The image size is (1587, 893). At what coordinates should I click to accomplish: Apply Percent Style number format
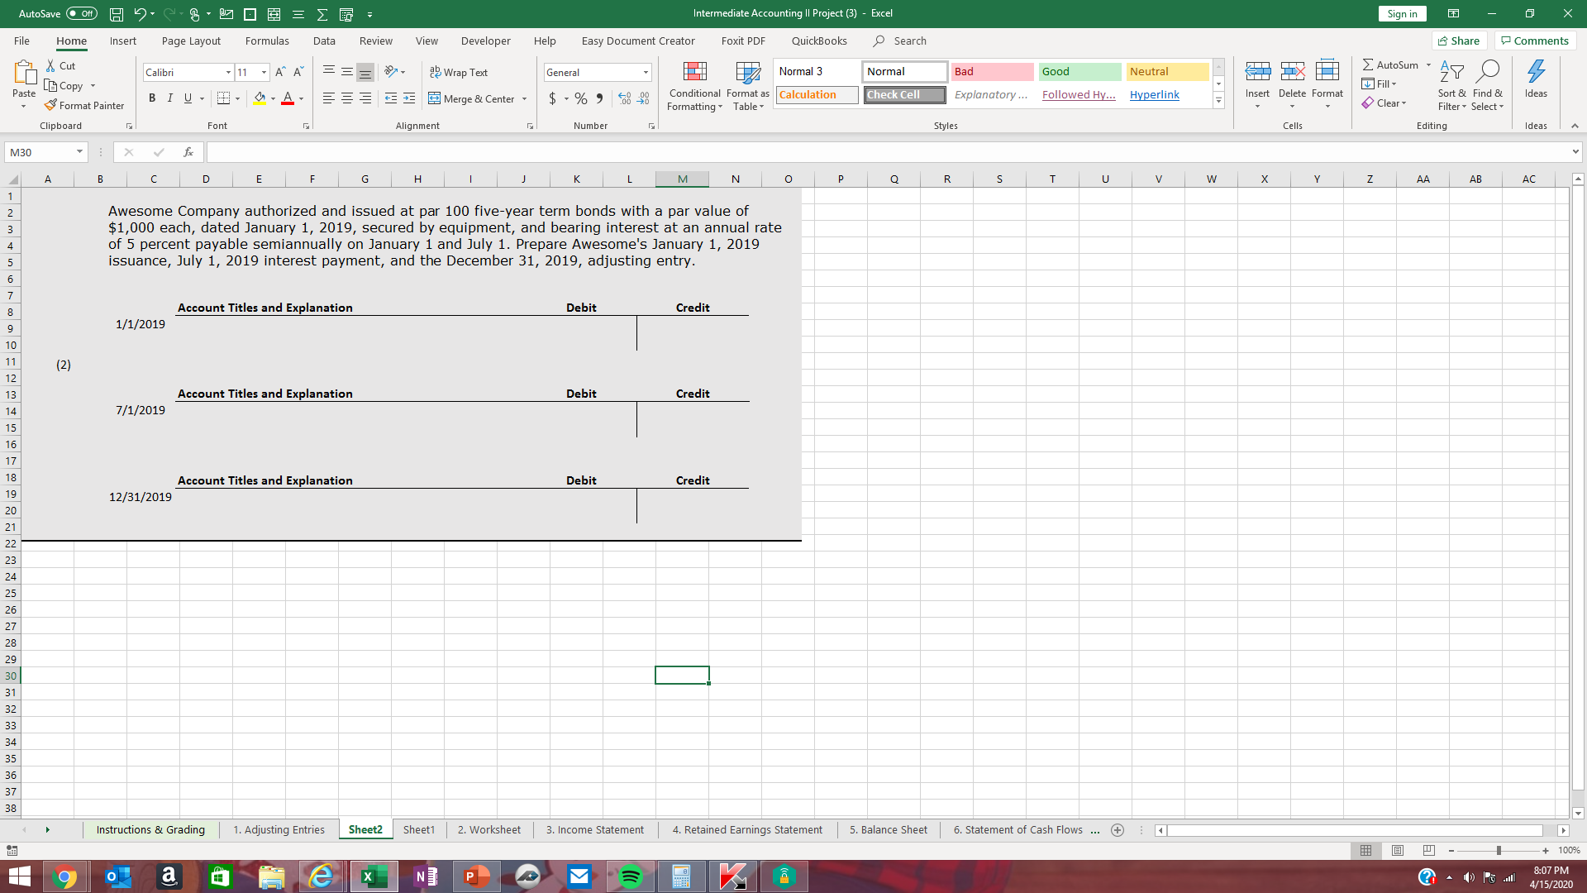tap(580, 98)
